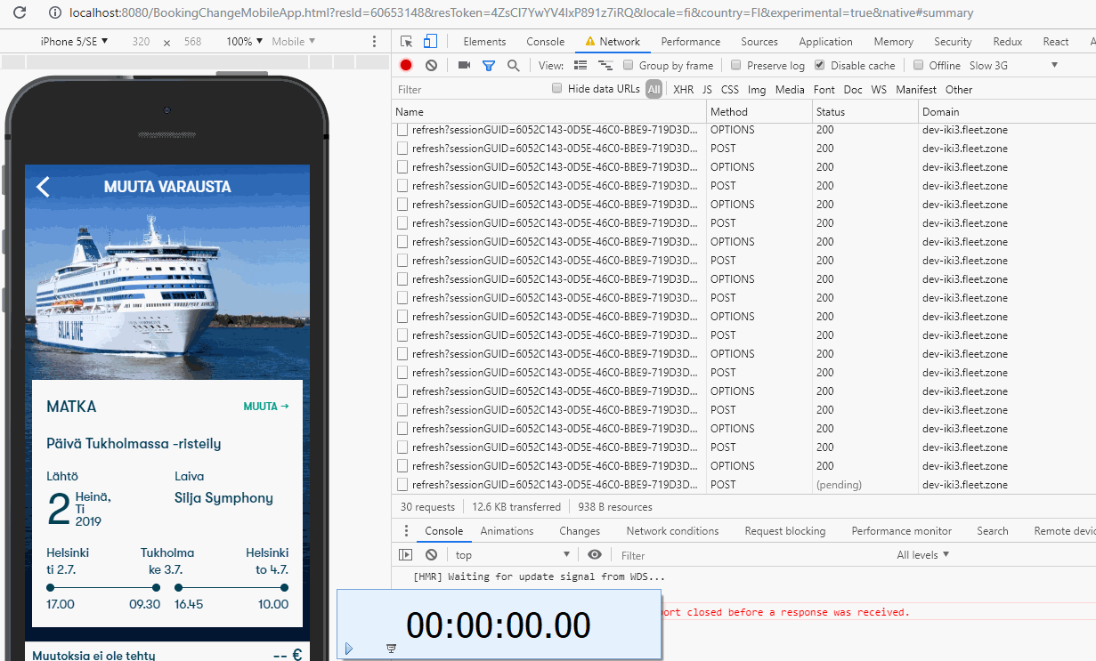The width and height of the screenshot is (1096, 661).
Task: Stop recording the network log
Action: 406,65
